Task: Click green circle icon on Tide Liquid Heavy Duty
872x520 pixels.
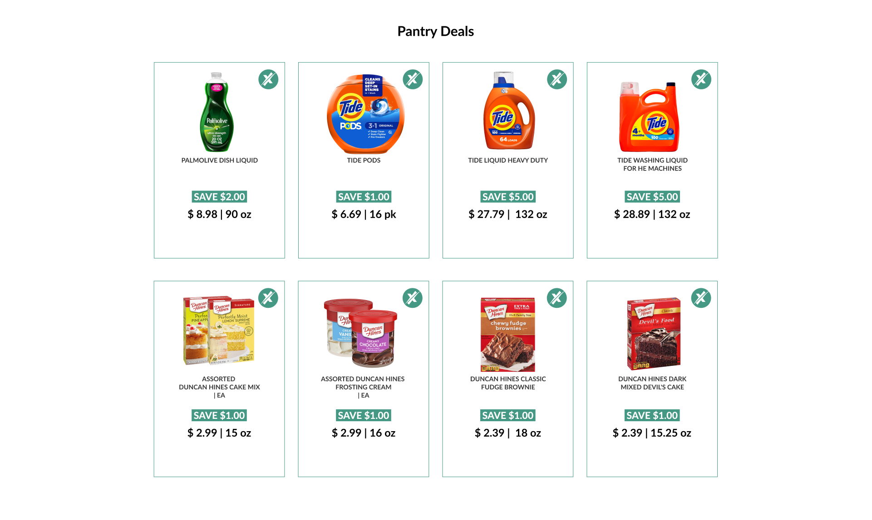Action: tap(557, 79)
